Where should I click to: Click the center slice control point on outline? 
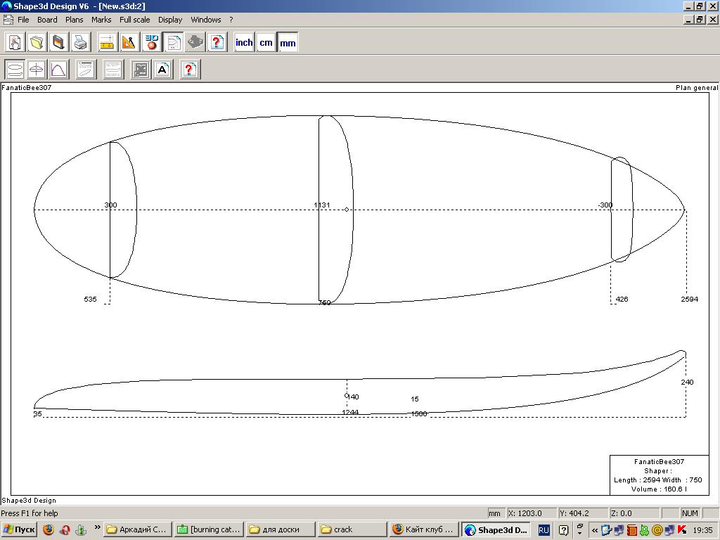click(347, 210)
